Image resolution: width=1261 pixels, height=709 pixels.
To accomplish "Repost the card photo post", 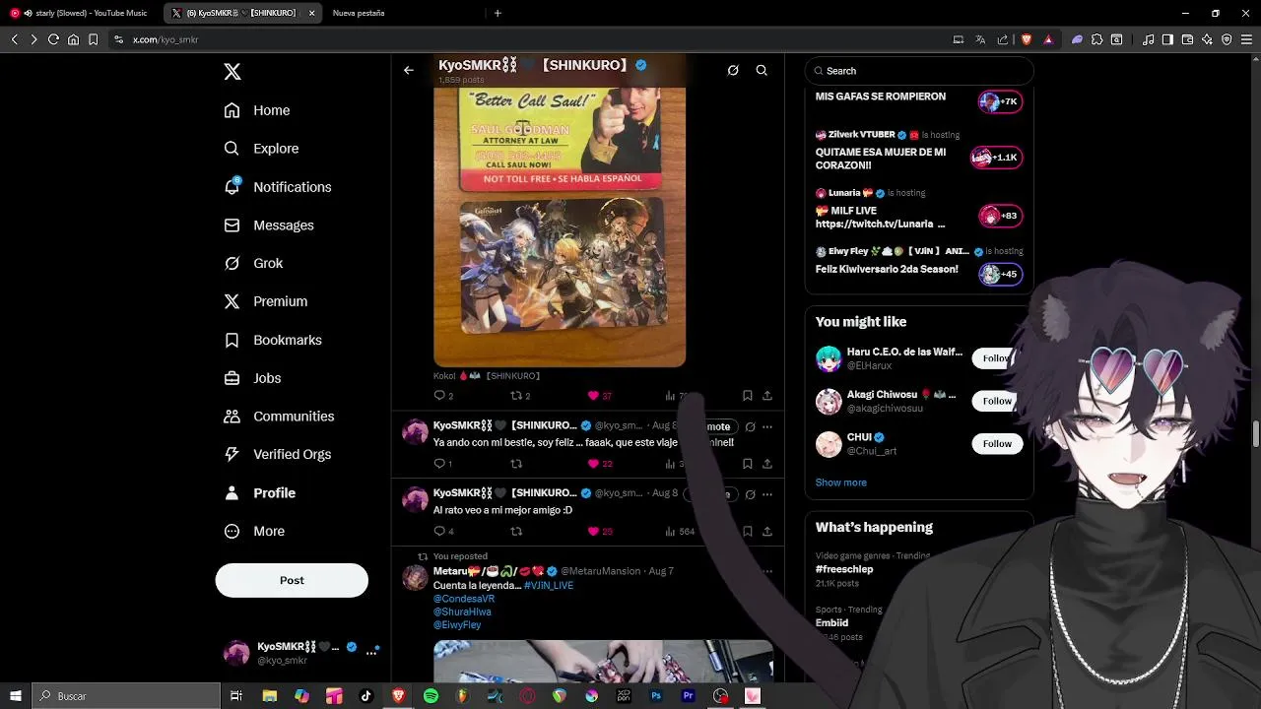I will [x=516, y=396].
